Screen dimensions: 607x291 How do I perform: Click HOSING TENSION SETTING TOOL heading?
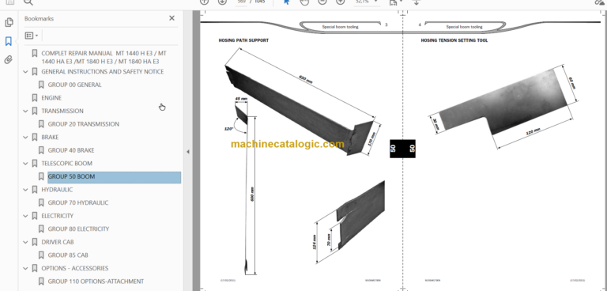(454, 40)
